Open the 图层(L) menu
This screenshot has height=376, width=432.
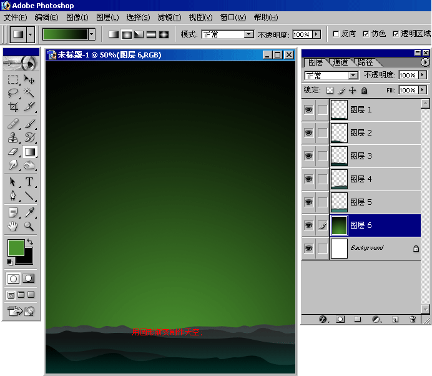tap(107, 17)
